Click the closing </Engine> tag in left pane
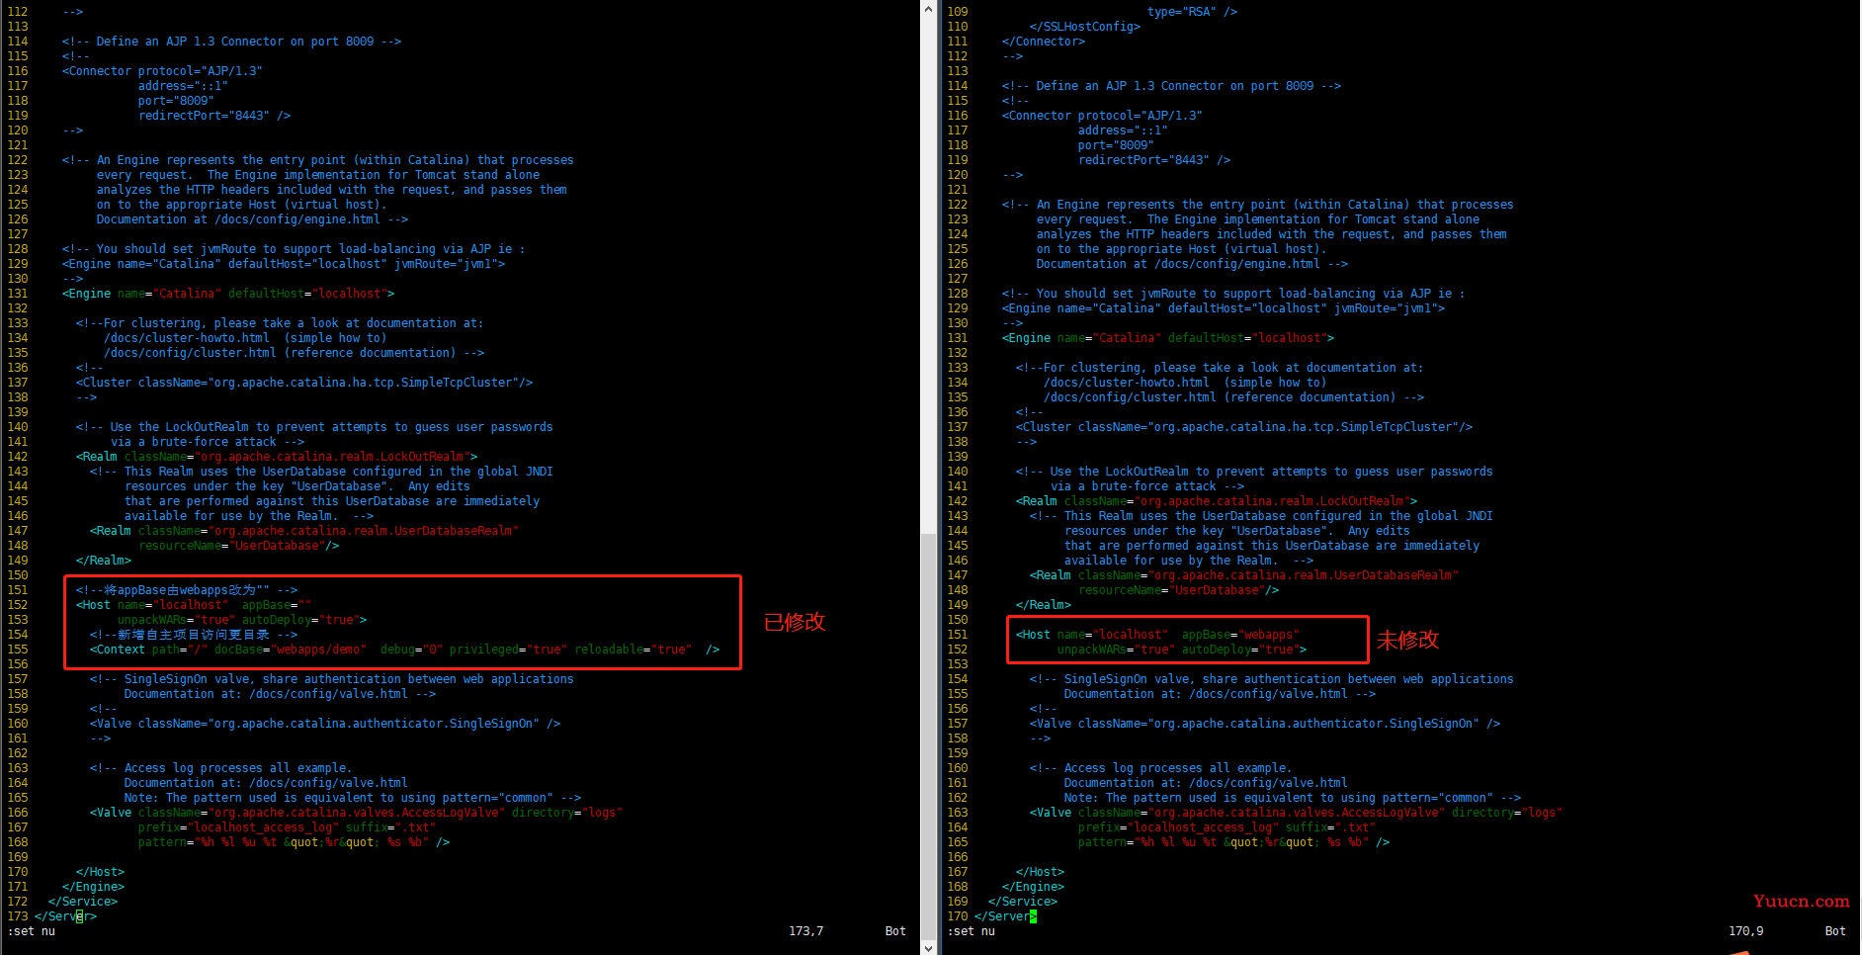The height and width of the screenshot is (955, 1862). [93, 887]
